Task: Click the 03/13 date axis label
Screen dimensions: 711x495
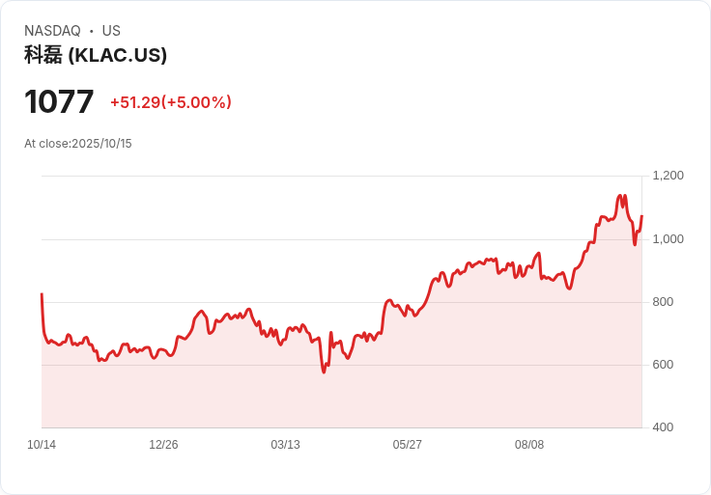Action: tap(285, 445)
